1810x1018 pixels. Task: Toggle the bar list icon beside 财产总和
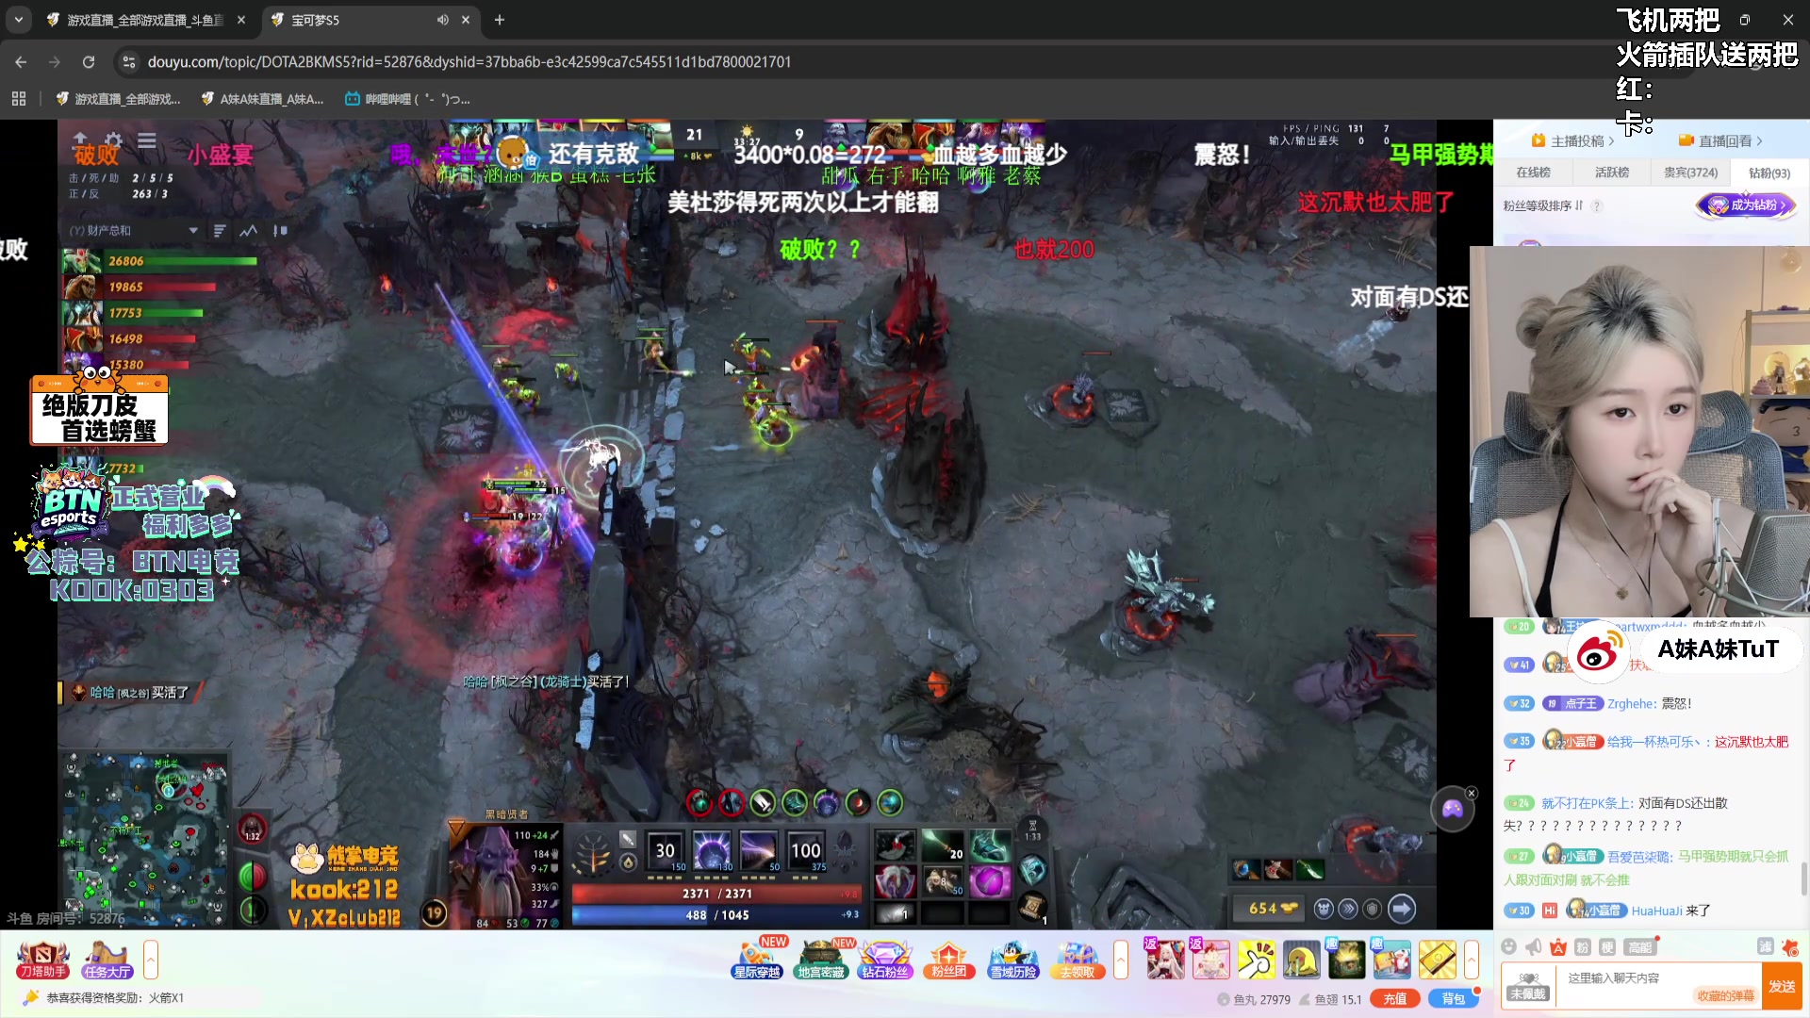tap(220, 231)
